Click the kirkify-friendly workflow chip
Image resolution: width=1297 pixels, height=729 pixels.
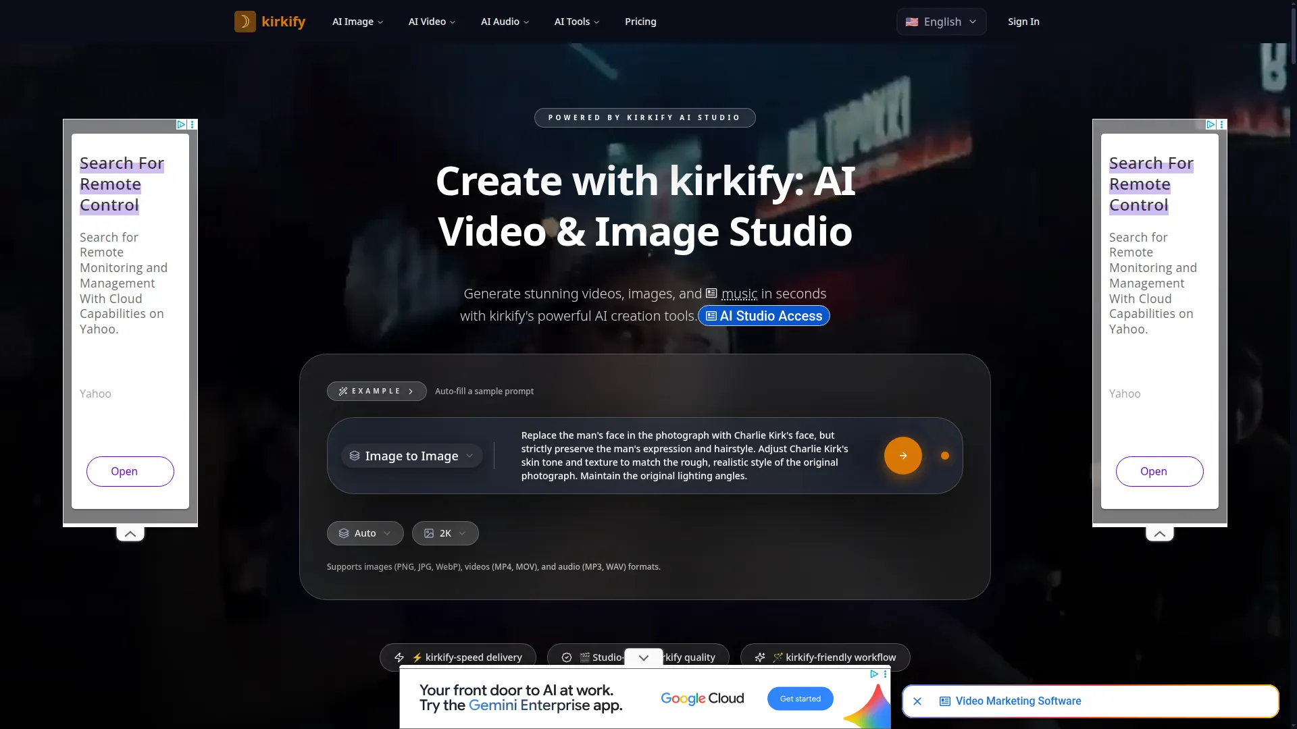click(x=825, y=657)
